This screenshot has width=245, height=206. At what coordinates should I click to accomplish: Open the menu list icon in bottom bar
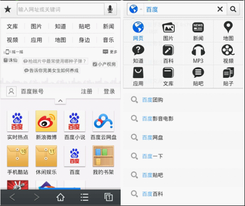click(85, 197)
